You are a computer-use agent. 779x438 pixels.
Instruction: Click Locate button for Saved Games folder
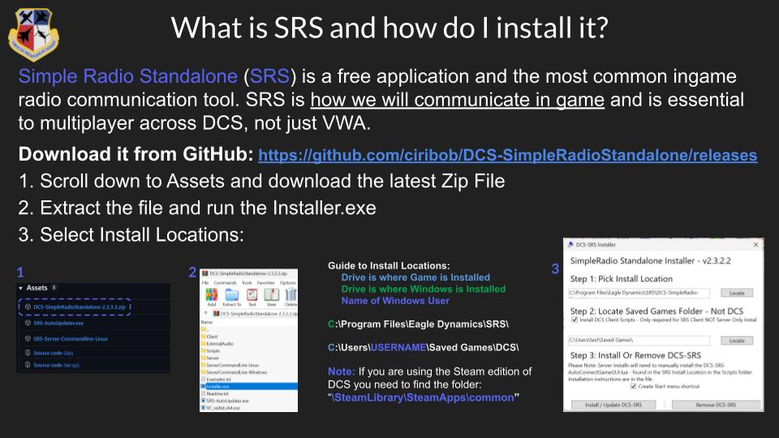tap(737, 340)
